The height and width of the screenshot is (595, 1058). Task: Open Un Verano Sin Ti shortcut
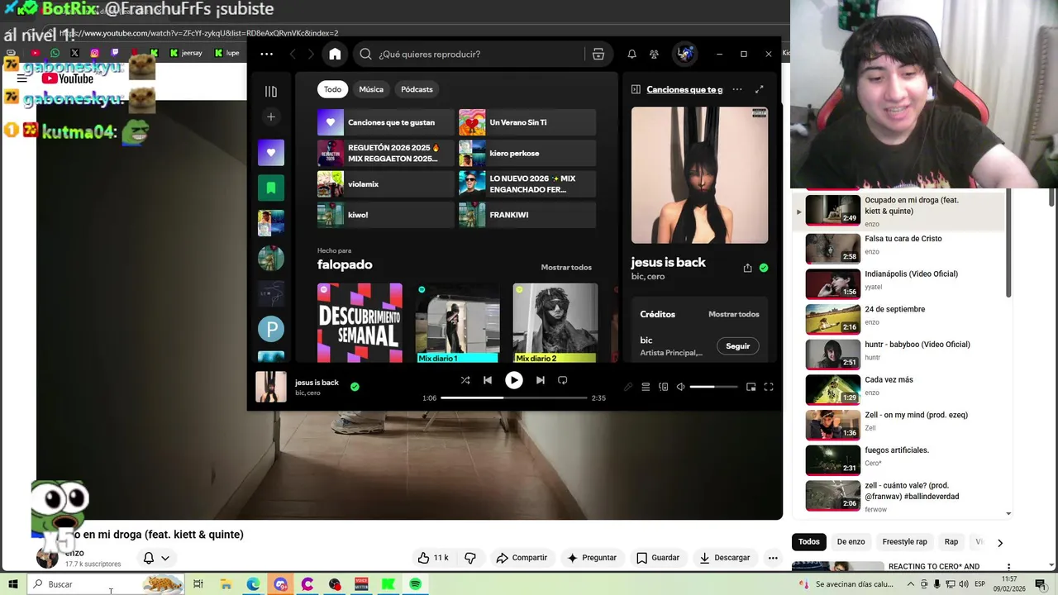click(x=527, y=122)
